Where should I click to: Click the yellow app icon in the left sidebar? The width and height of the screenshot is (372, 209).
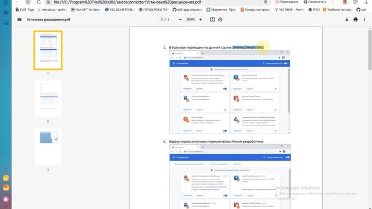click(6, 178)
